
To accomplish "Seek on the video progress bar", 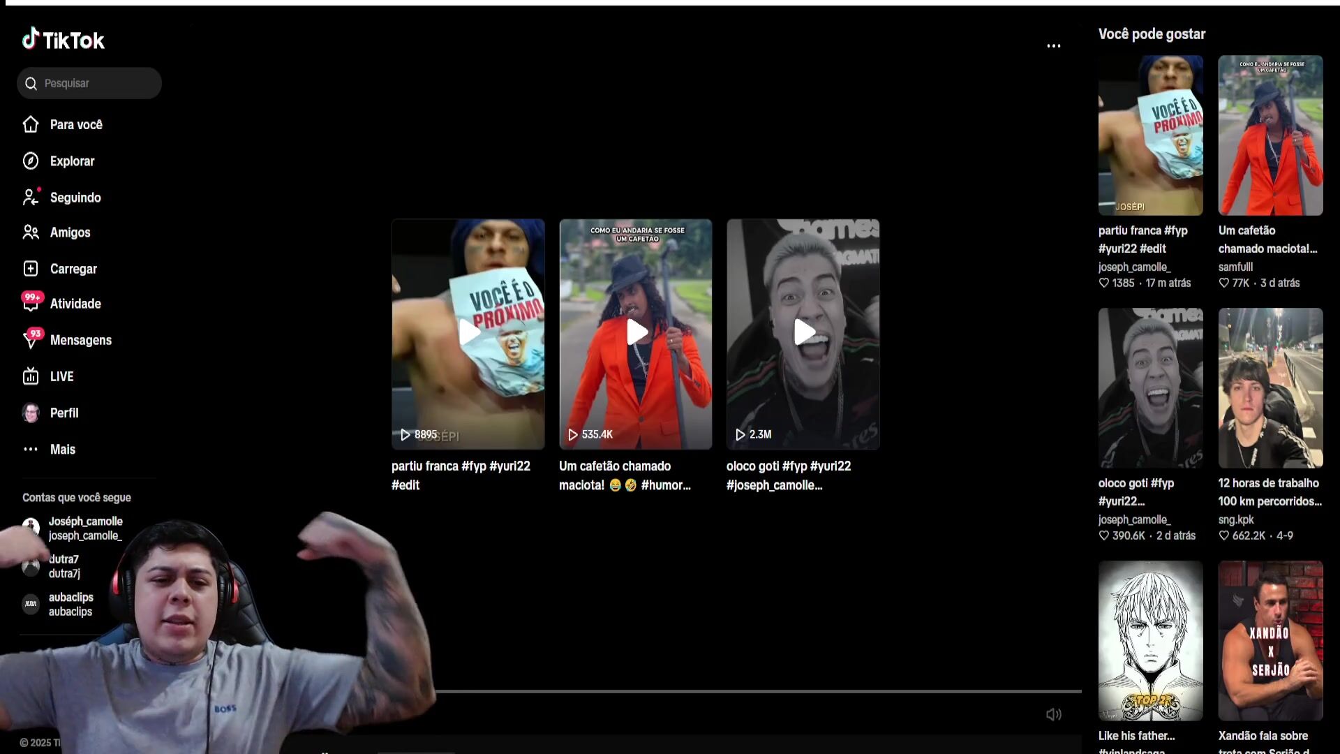I will click(x=759, y=691).
